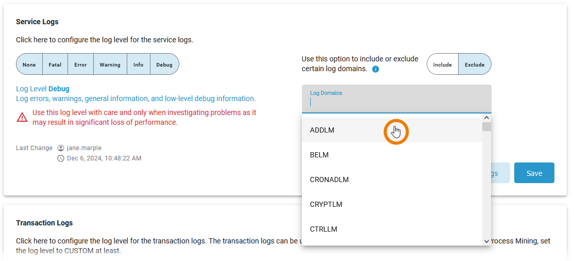Set log level to Fatal

coord(55,64)
